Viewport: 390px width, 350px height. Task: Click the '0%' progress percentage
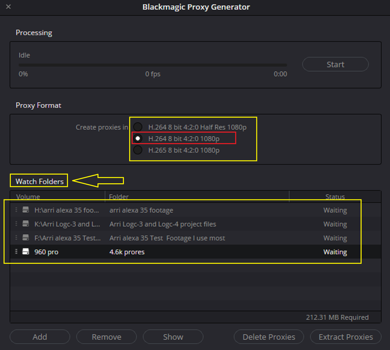tap(23, 74)
